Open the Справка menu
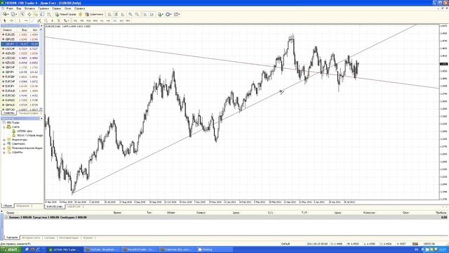 click(x=79, y=8)
